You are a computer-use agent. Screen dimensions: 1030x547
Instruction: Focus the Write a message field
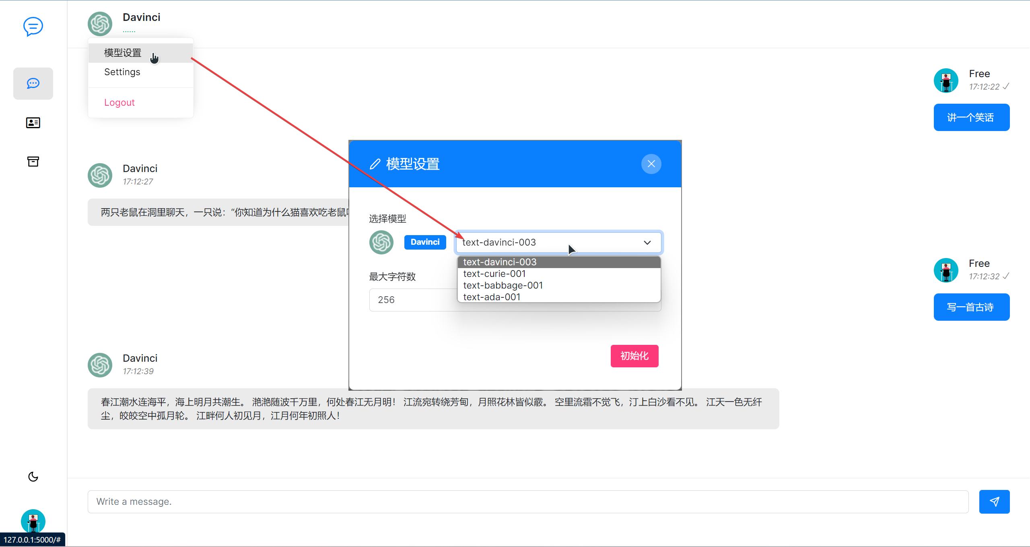click(x=527, y=502)
